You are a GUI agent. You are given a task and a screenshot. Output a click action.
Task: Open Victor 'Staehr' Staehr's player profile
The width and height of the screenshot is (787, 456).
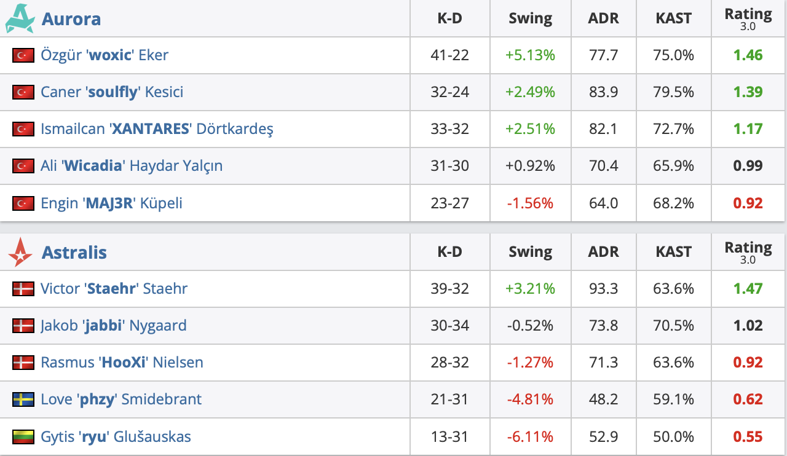[114, 289]
